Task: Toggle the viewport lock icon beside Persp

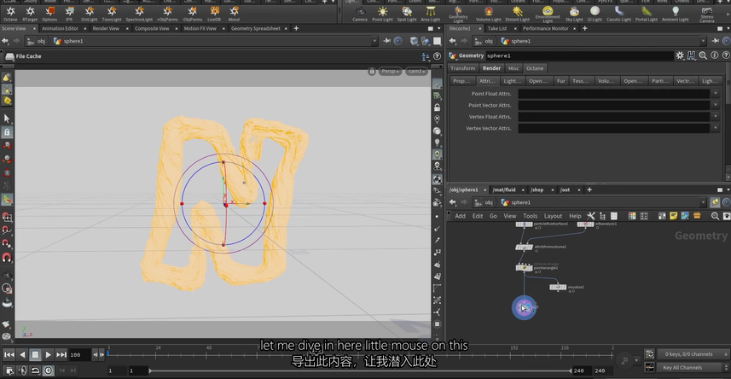Action: 372,72
